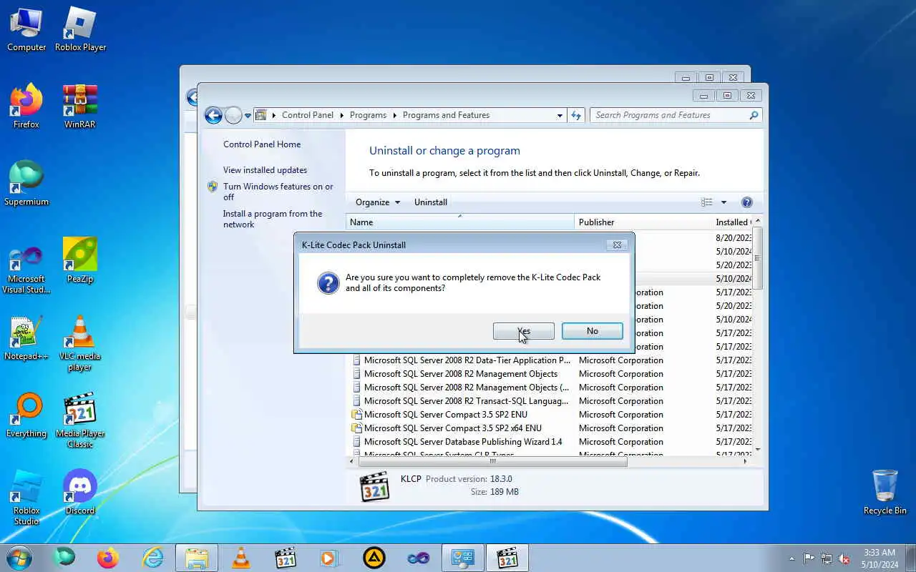916x572 pixels.
Task: Change the view using the views icon
Action: pos(707,202)
